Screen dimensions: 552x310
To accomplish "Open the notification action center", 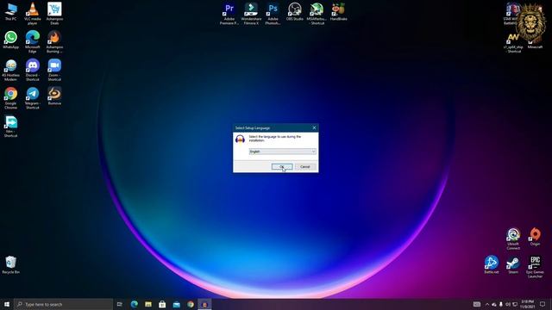I will [x=543, y=304].
